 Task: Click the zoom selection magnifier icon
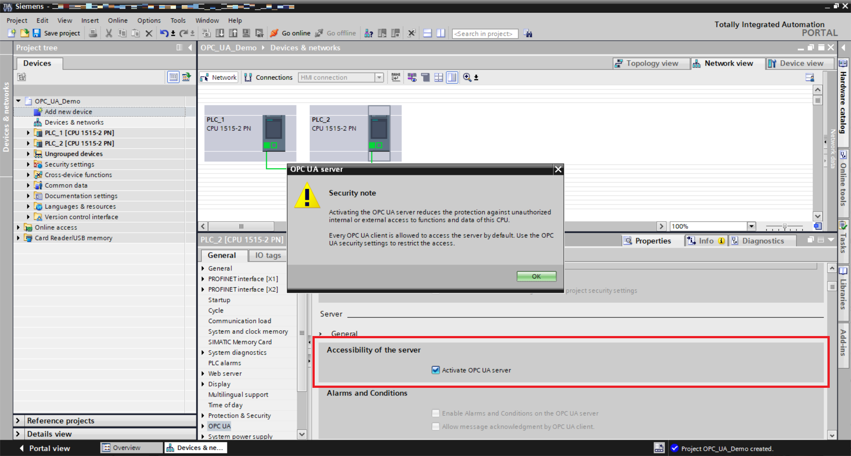(x=467, y=77)
